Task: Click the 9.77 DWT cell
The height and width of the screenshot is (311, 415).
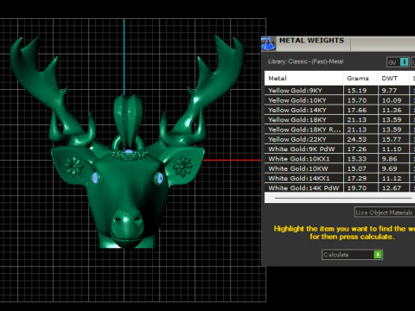Action: point(393,91)
